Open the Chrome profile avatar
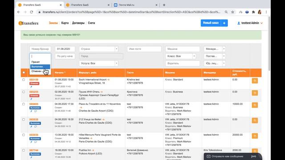 pyautogui.click(x=260, y=12)
